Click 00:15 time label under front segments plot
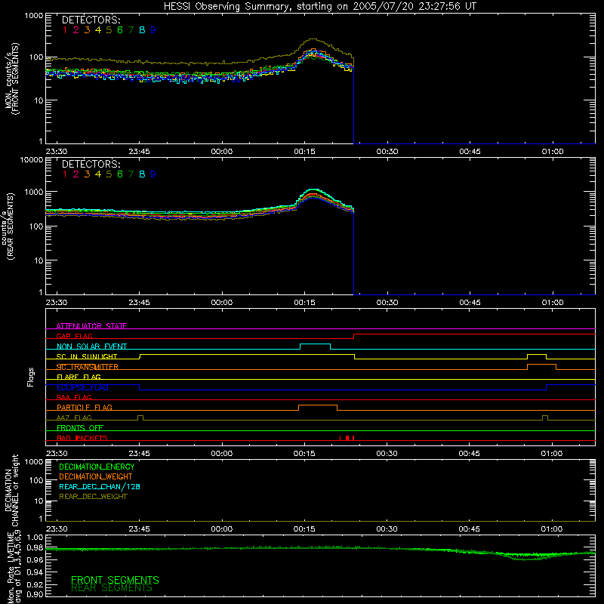The height and width of the screenshot is (604, 604). coord(304,152)
